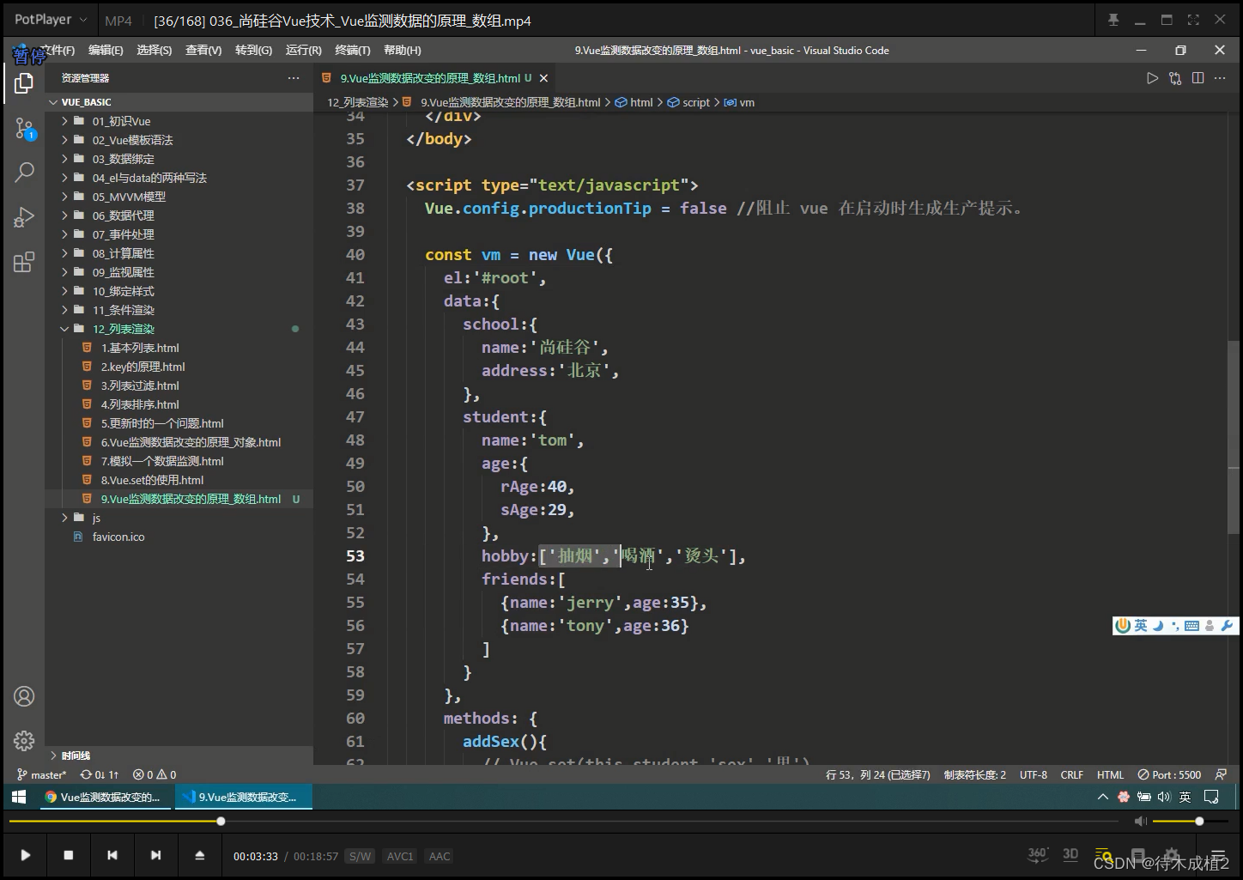Click the editor vertical scrollbar
This screenshot has height=880, width=1243.
pos(1234,438)
